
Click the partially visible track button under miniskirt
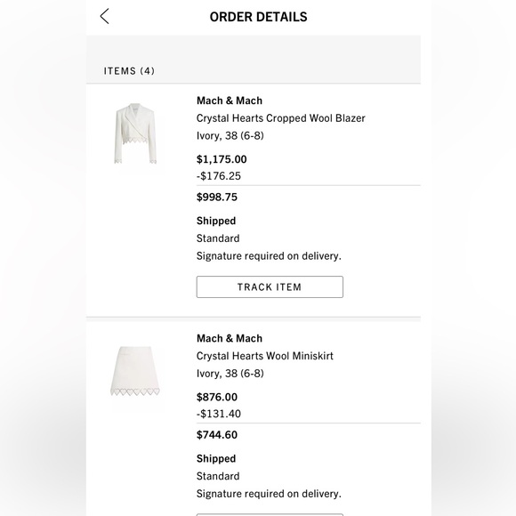(270, 514)
